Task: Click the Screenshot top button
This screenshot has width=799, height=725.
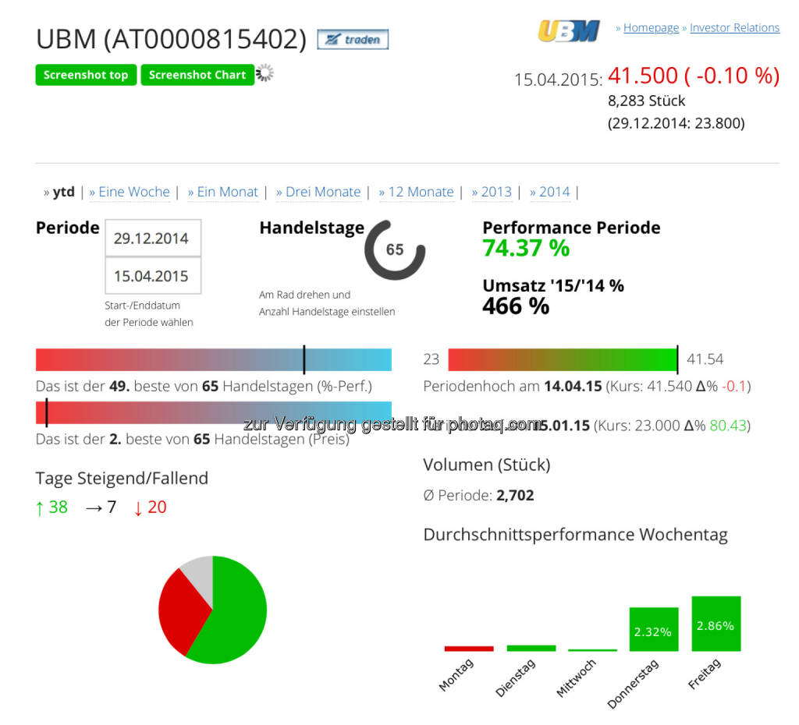Action: (x=86, y=75)
